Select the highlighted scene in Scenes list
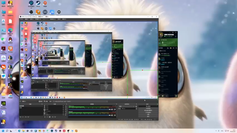237x133 pixels. [x=31, y=106]
